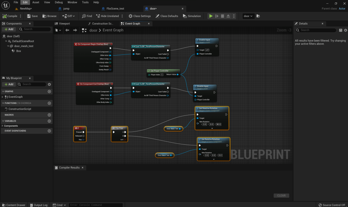Click the Compile blueprint button
This screenshot has height=207, width=348.
click(10, 16)
